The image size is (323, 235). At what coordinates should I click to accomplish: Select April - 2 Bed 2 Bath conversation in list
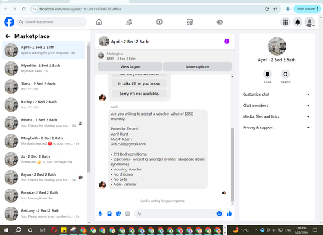(43, 50)
